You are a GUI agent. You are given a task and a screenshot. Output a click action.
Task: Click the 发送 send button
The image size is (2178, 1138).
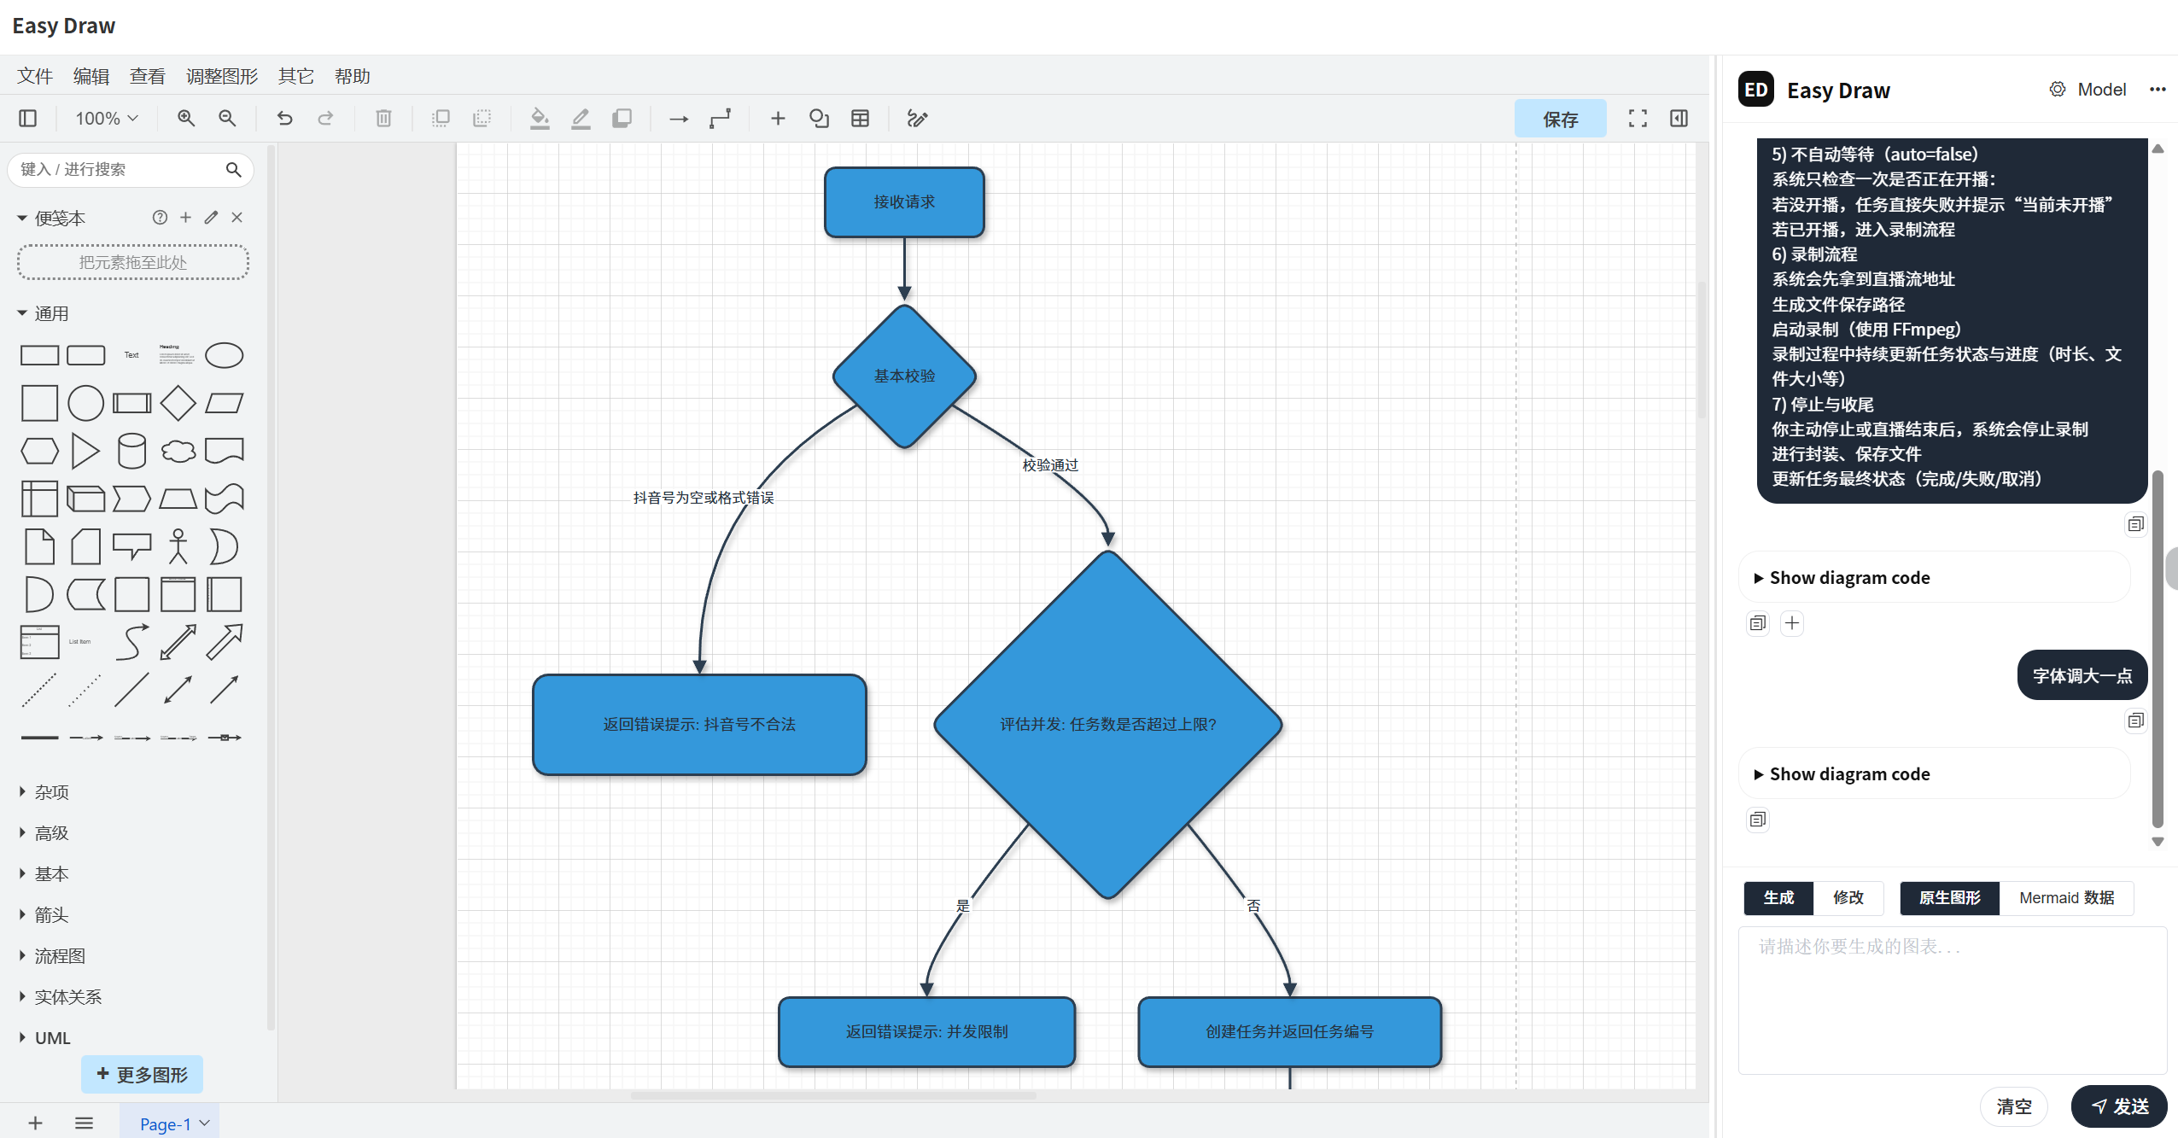pyautogui.click(x=2118, y=1106)
